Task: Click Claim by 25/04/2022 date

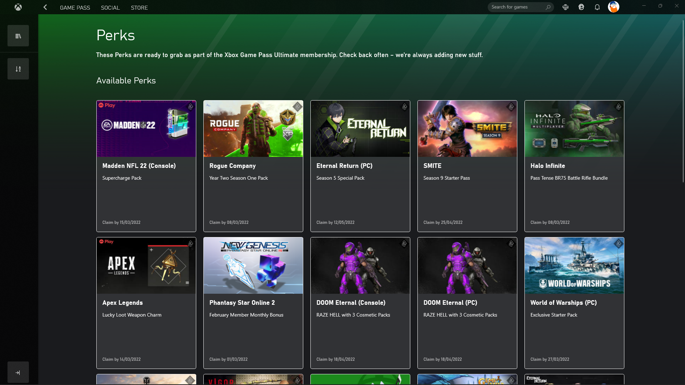Action: [443, 222]
